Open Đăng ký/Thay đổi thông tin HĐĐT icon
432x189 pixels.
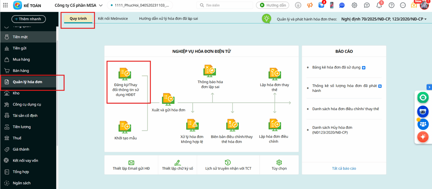pyautogui.click(x=125, y=74)
